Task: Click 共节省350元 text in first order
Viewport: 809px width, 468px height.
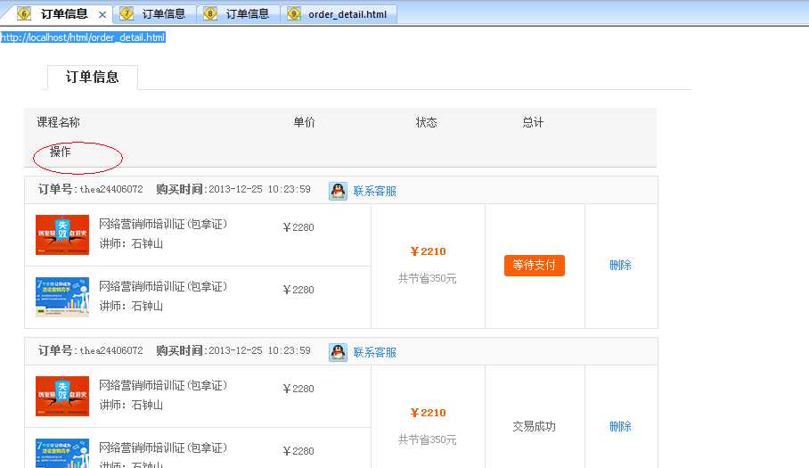Action: point(427,279)
